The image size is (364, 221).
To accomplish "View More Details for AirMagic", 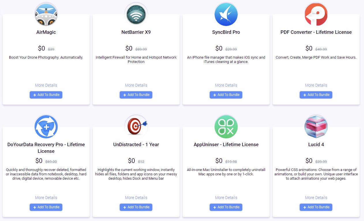I will tap(46, 85).
